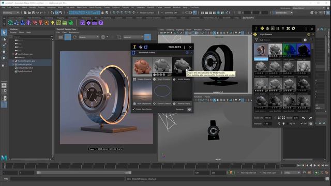Image resolution: width=331 pixels, height=186 pixels.
Task: Click the undo arrow in Light Presets panel
Action: point(304,118)
